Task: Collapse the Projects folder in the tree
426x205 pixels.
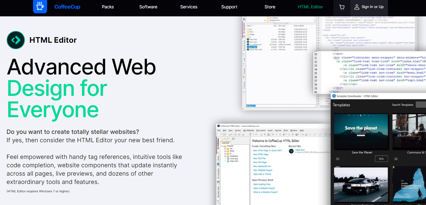Action: pos(222,146)
